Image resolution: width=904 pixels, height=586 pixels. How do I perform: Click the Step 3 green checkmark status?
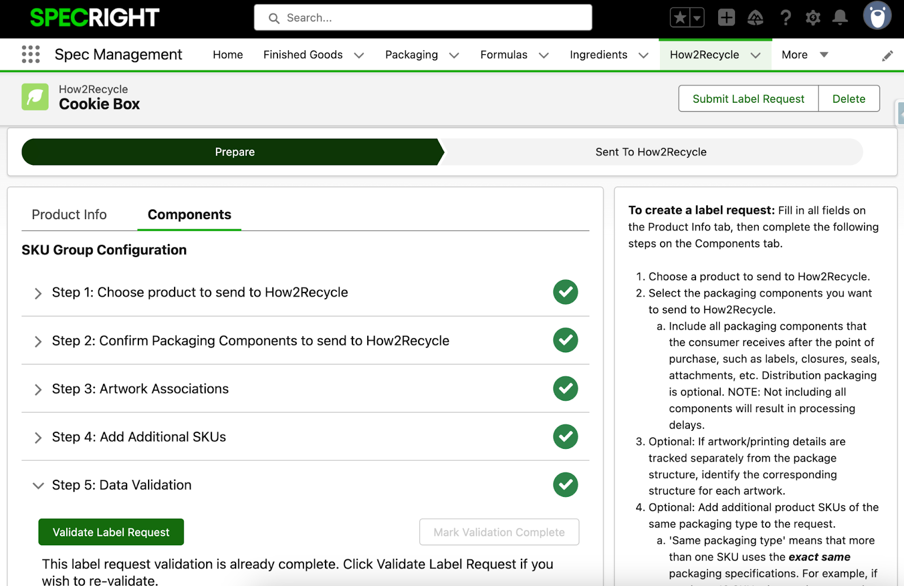565,388
